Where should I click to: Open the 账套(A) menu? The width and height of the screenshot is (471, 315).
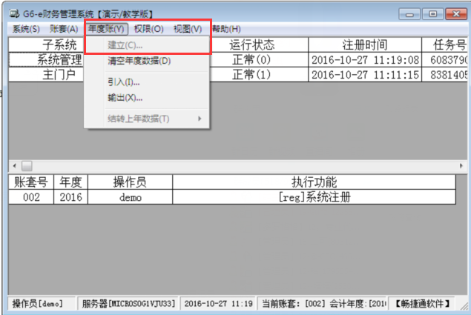point(64,29)
